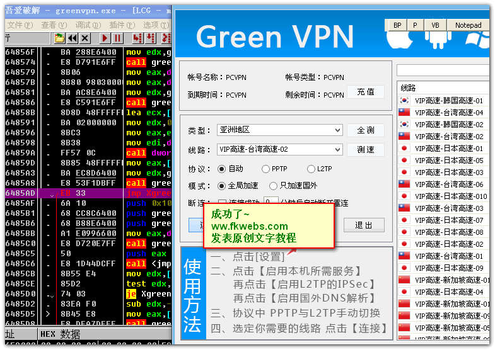Click the Japan flag beside 日本高速-05
The width and height of the screenshot is (495, 350).
[x=404, y=161]
